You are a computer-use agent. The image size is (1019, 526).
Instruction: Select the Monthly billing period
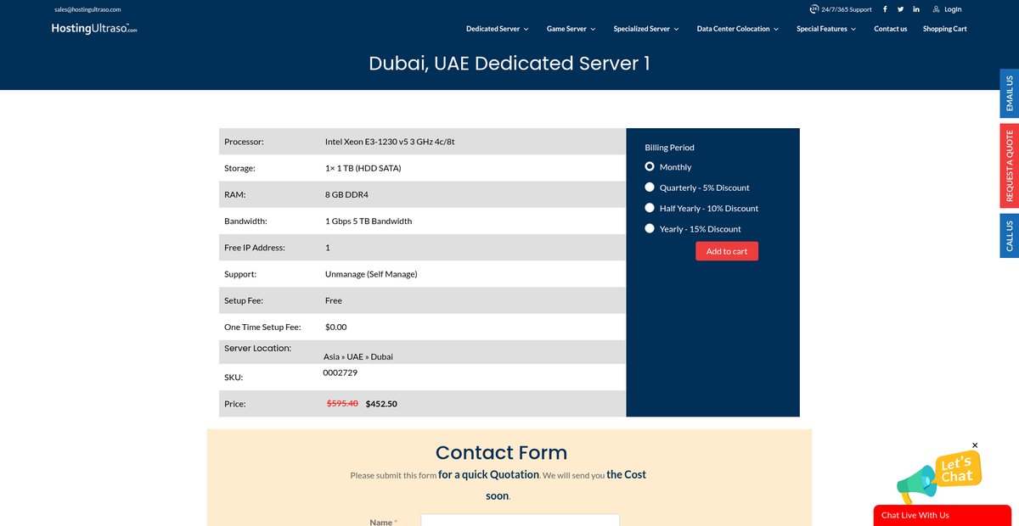point(650,167)
